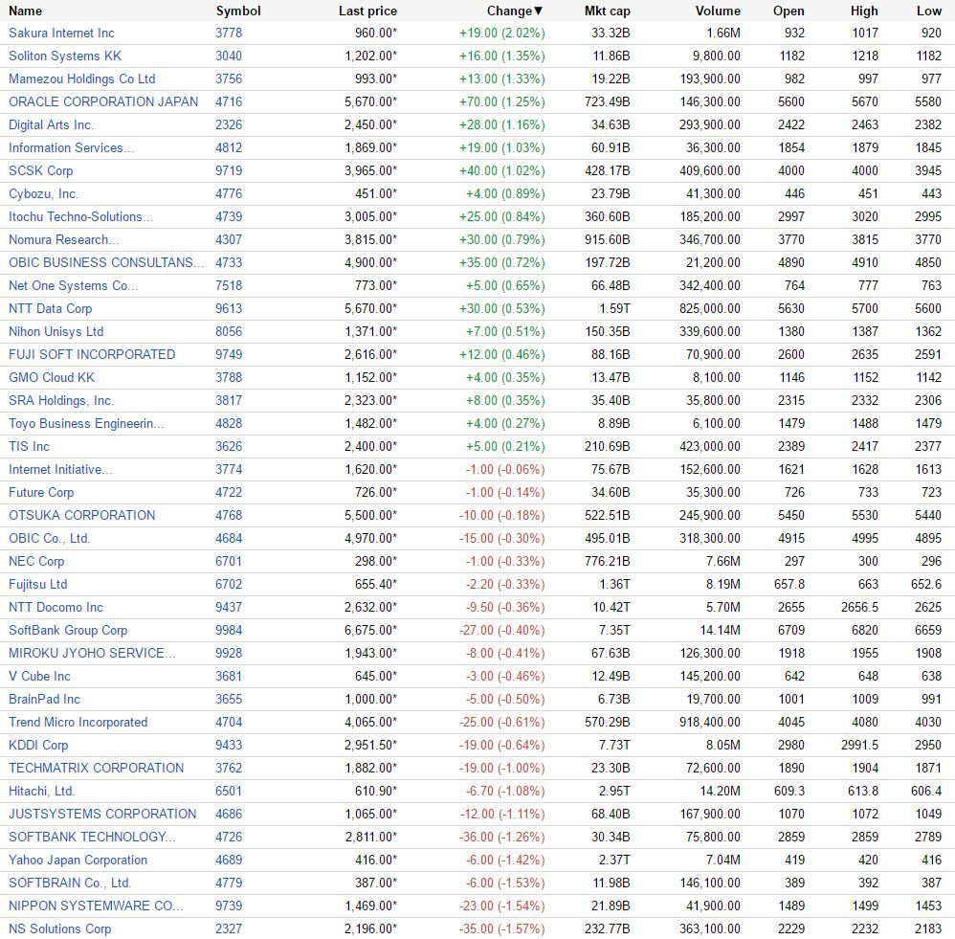Open NTT Docomo Inc link

coord(56,608)
